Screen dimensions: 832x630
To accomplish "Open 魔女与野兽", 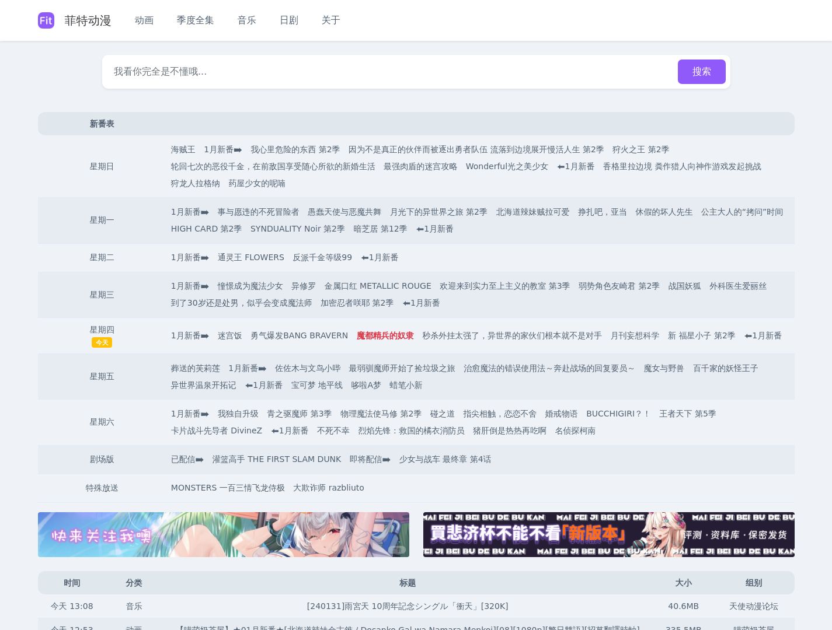I will pyautogui.click(x=664, y=369).
